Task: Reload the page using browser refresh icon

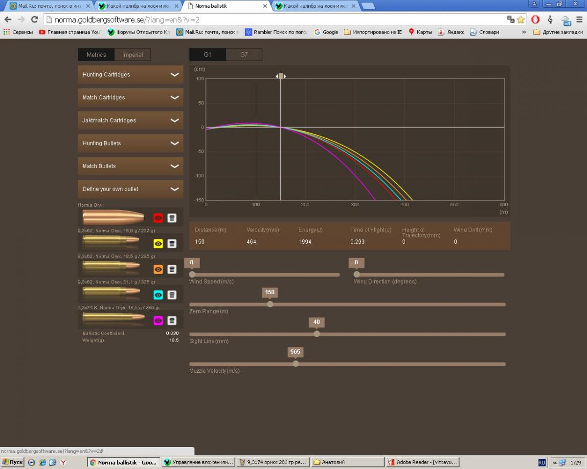Action: coord(34,20)
